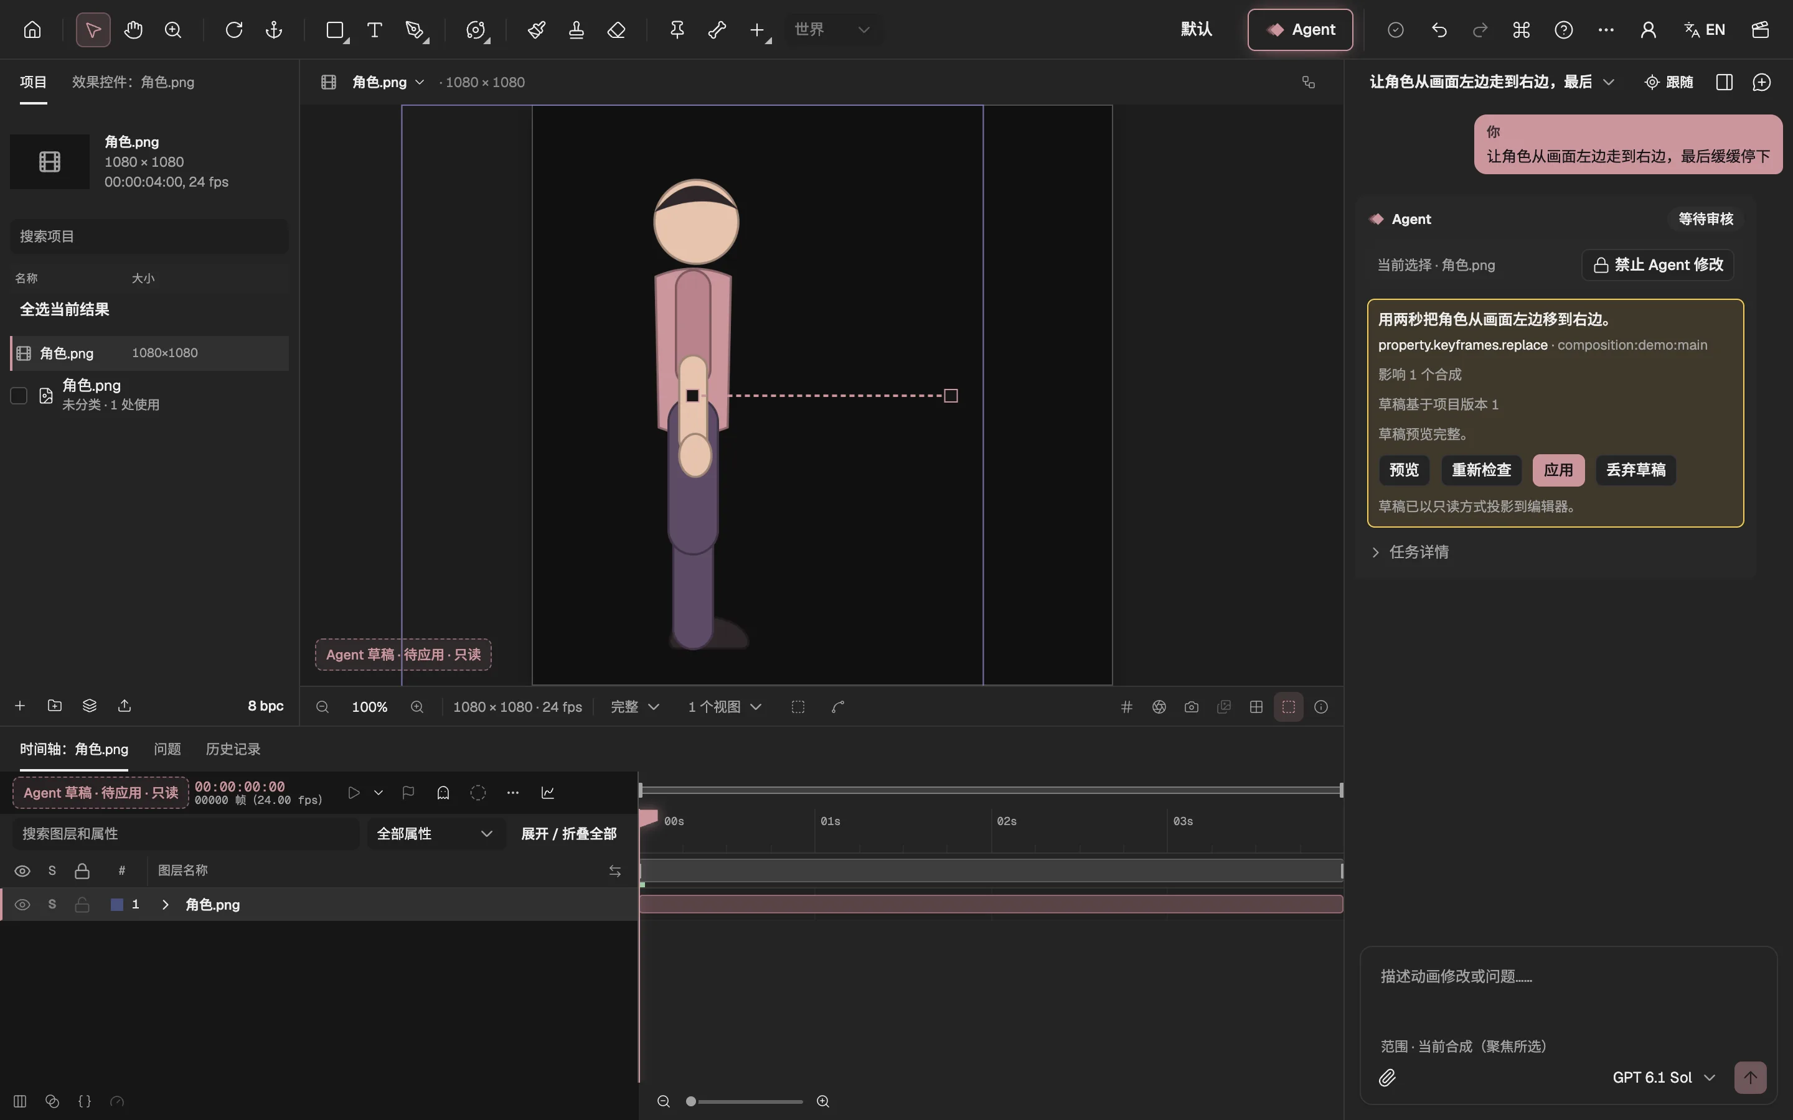Switch to the 问题 tab
The image size is (1793, 1120).
167,749
